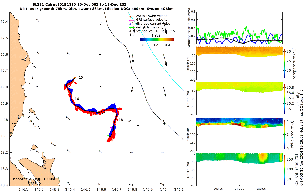Screen dimensions: 307x192
Task: Click the chl-a depth-time section plot
Action: coord(239,134)
